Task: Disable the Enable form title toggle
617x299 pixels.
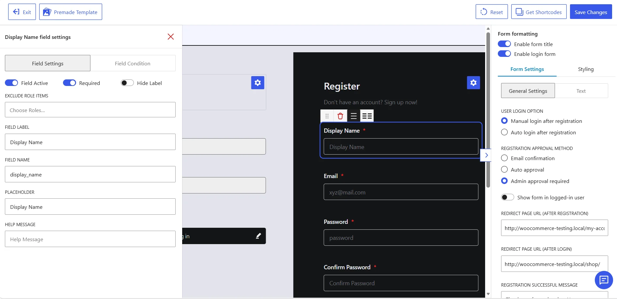Action: [x=504, y=44]
